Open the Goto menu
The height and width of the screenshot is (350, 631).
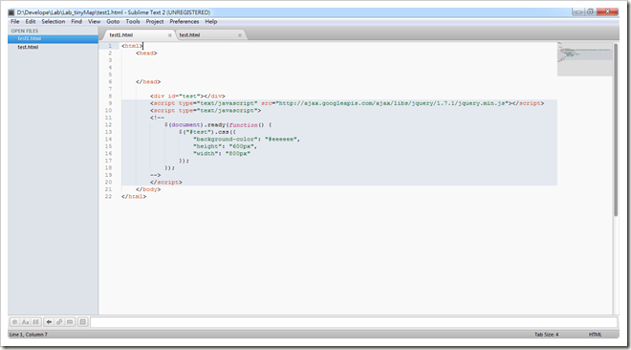pos(113,22)
